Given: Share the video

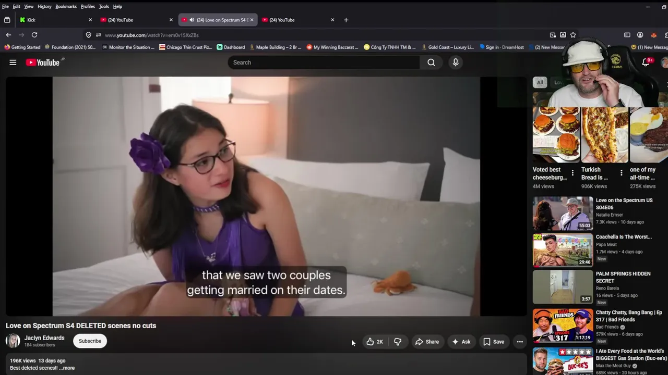Looking at the screenshot, I should (x=426, y=342).
